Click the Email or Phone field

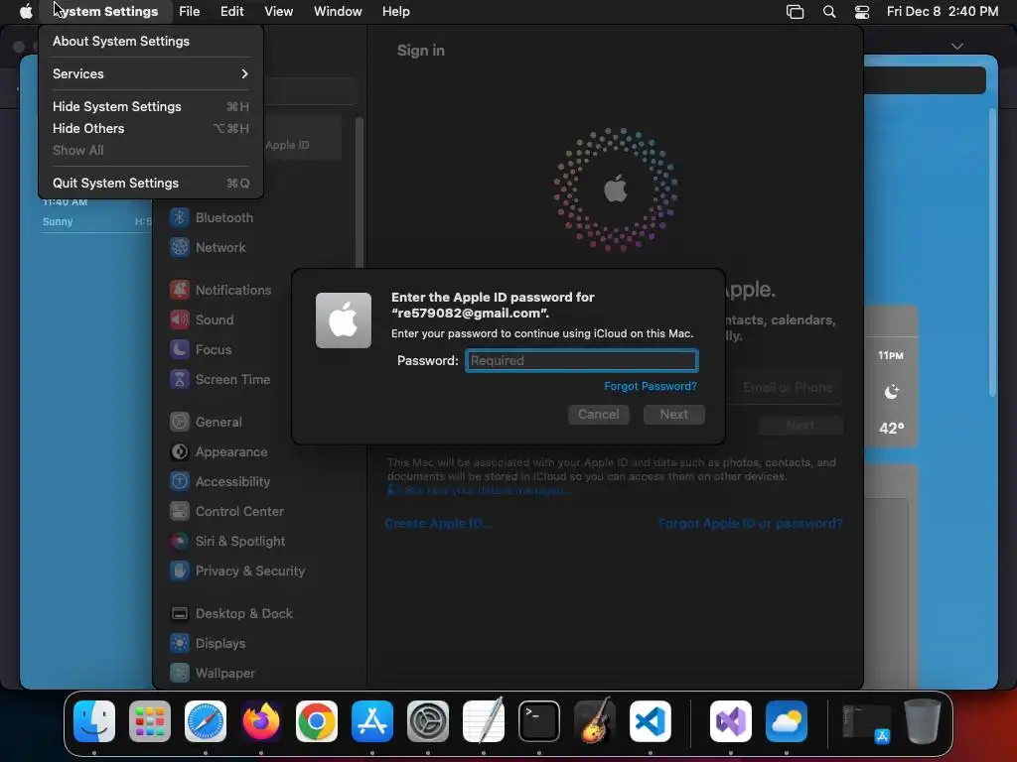click(x=785, y=388)
